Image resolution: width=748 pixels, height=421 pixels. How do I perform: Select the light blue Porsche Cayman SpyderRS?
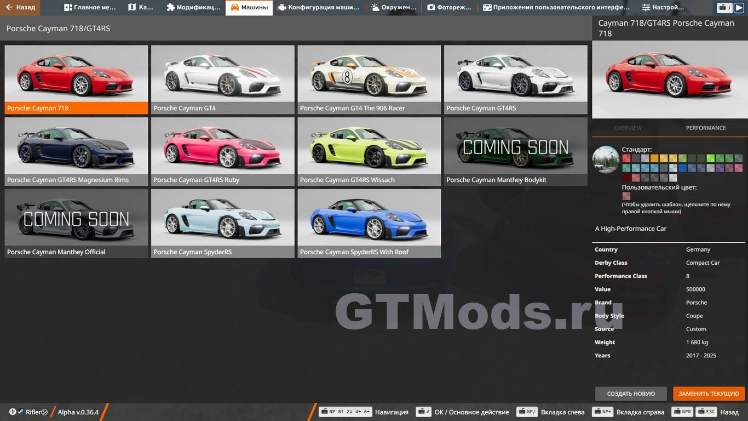click(x=223, y=223)
